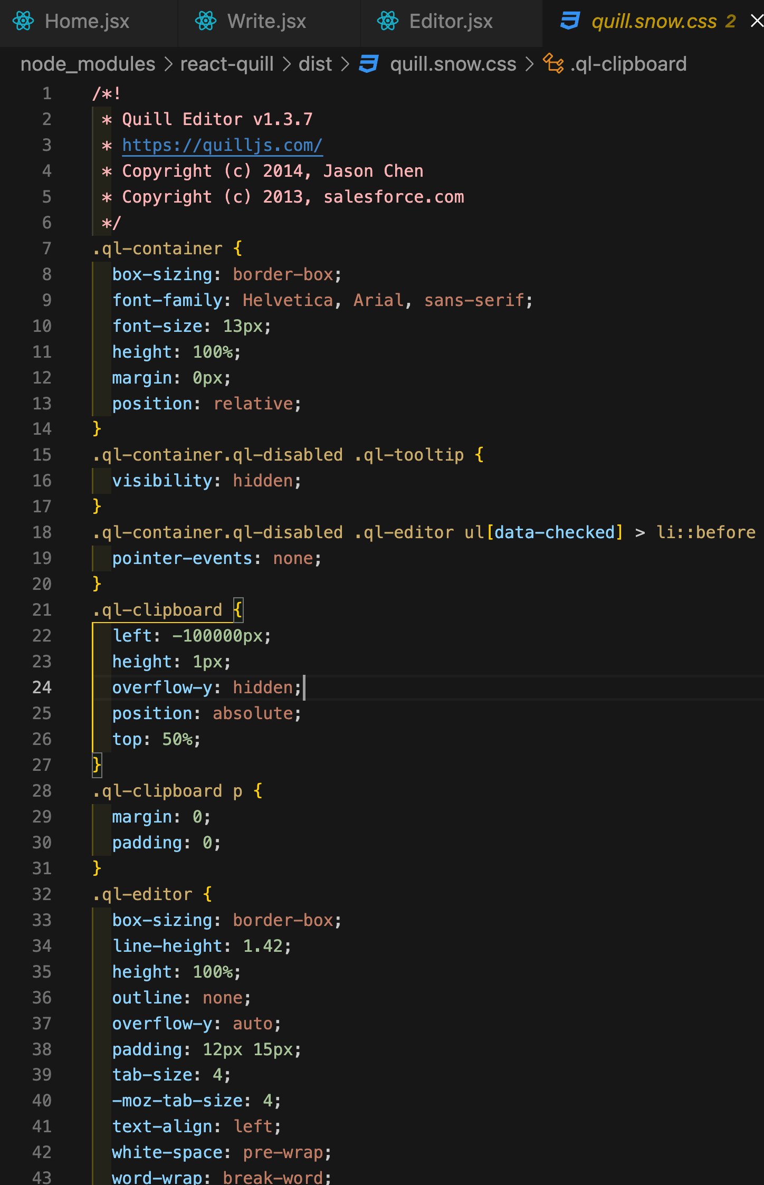The height and width of the screenshot is (1185, 764).
Task: Click 'text-align: left;' declaration
Action: 197,1127
